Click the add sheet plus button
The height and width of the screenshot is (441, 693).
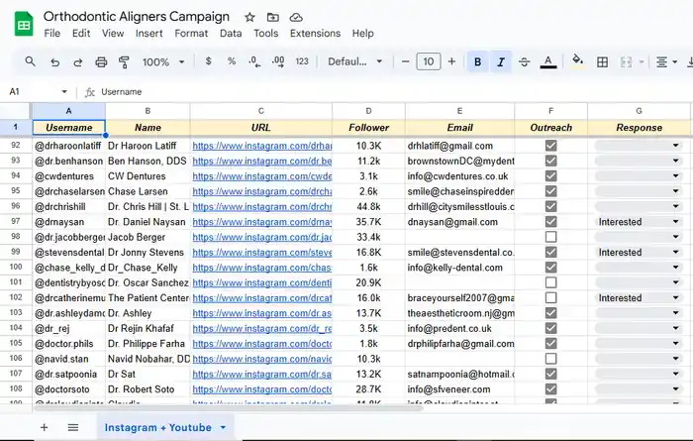click(x=44, y=427)
